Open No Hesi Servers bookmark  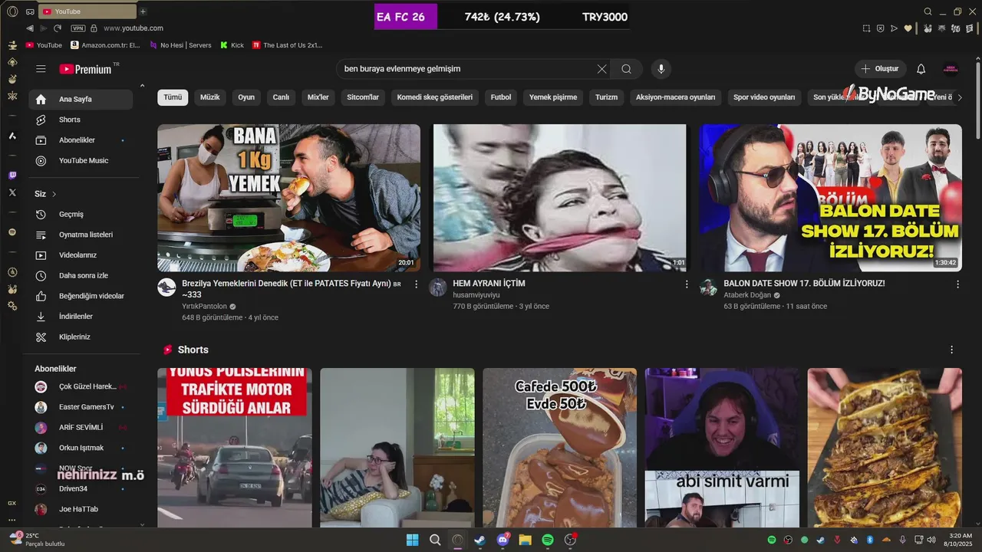[x=180, y=45]
